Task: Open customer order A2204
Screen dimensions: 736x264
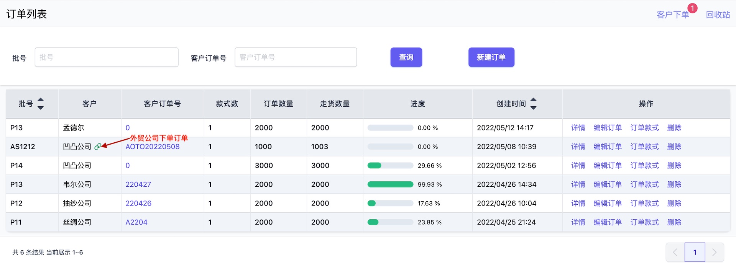Action: [x=136, y=222]
